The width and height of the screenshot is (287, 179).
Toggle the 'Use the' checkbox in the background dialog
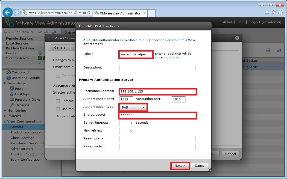pos(58,109)
